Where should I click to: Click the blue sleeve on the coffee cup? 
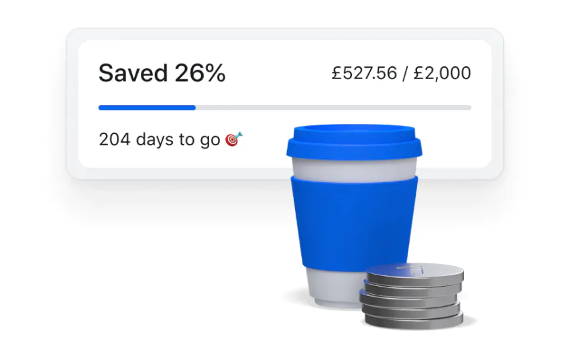353,222
